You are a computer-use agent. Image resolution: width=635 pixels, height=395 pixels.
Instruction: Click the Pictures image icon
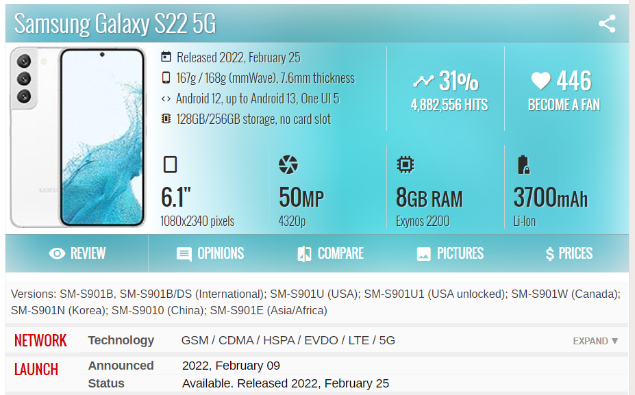pyautogui.click(x=423, y=254)
